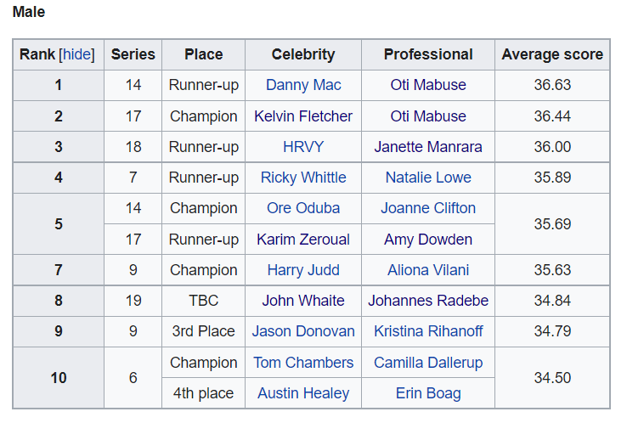Open the Aliona Vilani link
627x423 pixels.
428,270
